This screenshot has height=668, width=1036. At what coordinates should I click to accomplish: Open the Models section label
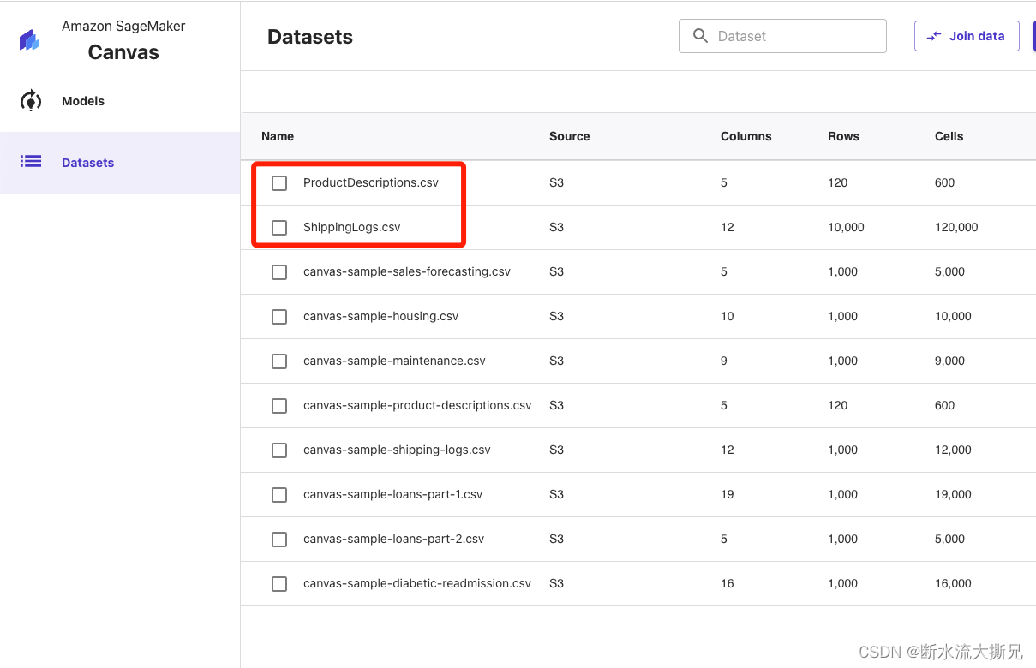pyautogui.click(x=83, y=101)
